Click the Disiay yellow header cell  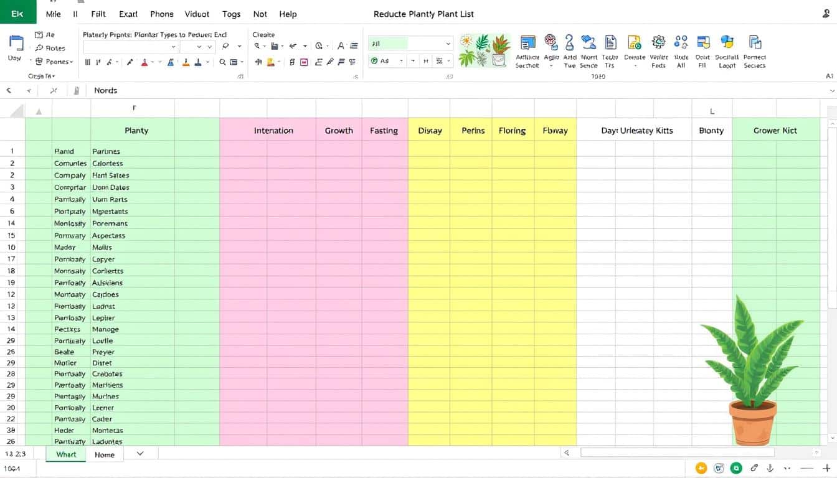pos(430,131)
